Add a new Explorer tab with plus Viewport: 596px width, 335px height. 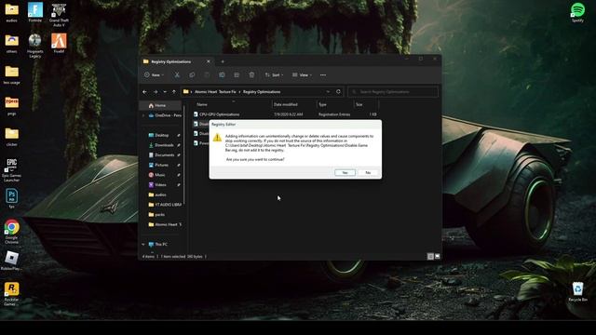[x=223, y=61]
